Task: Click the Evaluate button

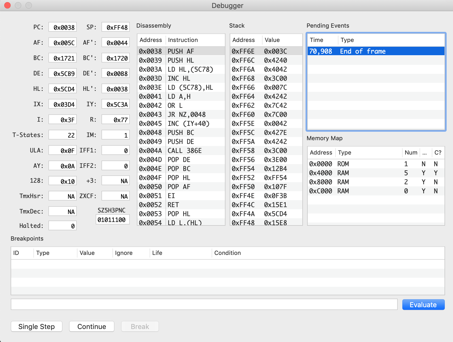Action: pos(423,305)
